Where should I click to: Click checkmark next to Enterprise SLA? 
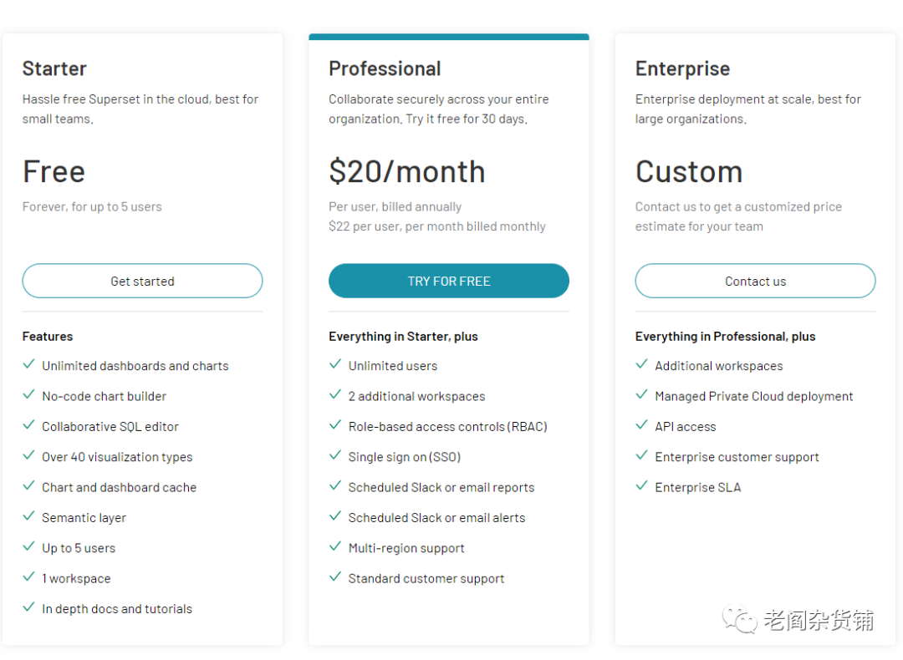(641, 486)
